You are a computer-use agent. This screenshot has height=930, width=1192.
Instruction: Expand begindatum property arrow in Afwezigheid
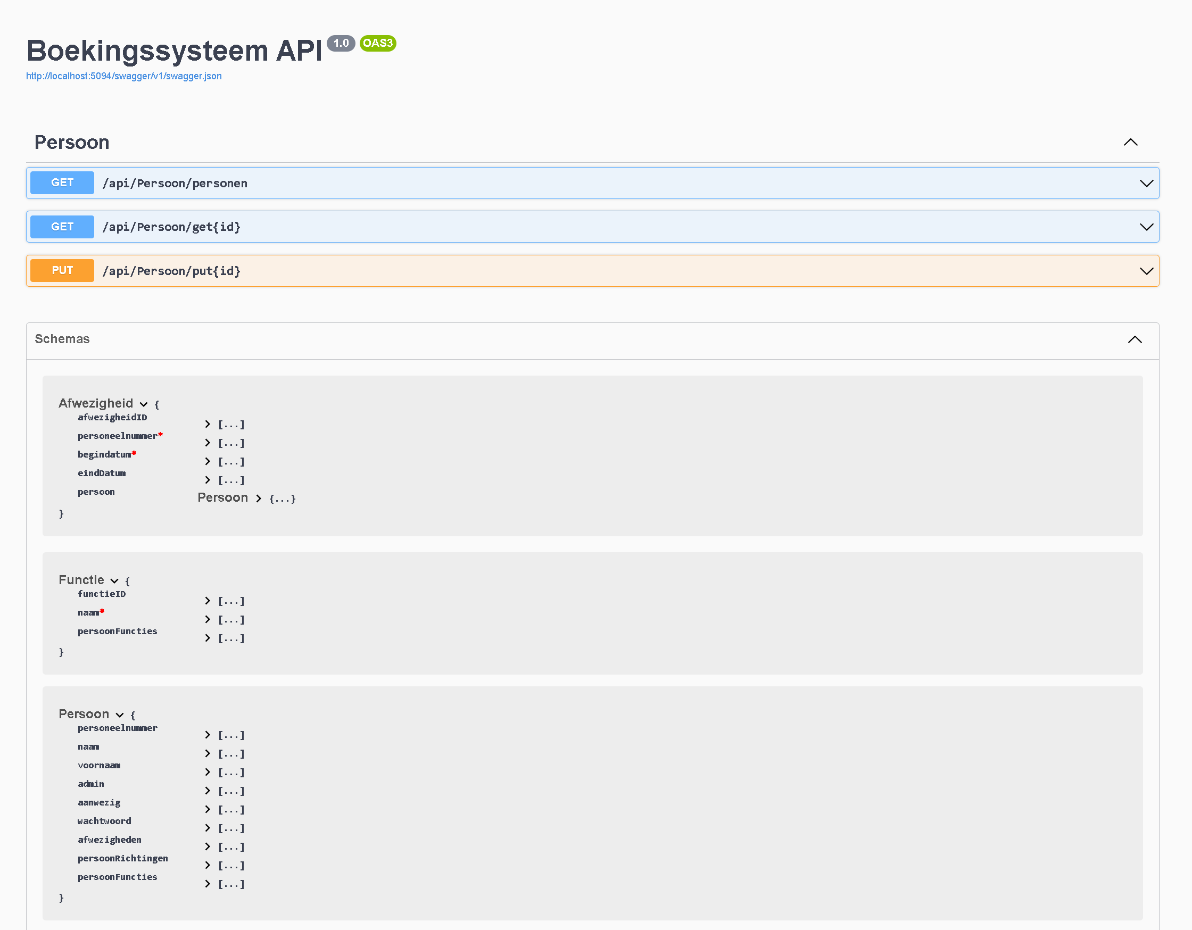pyautogui.click(x=208, y=462)
